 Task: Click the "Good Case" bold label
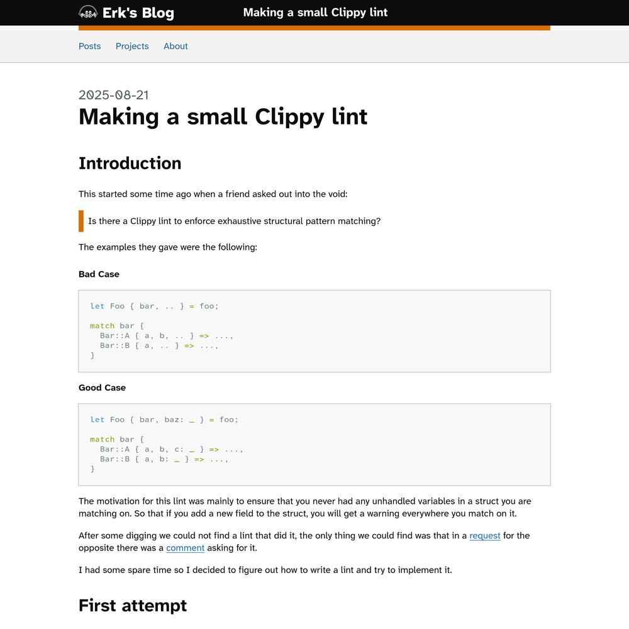(x=102, y=388)
